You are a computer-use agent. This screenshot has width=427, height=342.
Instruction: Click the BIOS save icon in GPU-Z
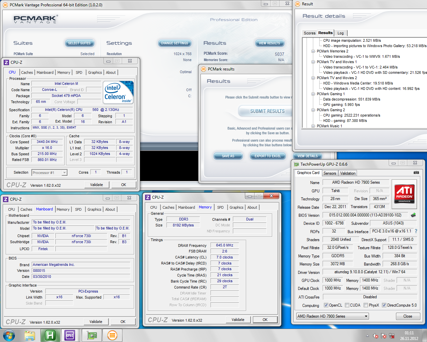tap(413, 215)
